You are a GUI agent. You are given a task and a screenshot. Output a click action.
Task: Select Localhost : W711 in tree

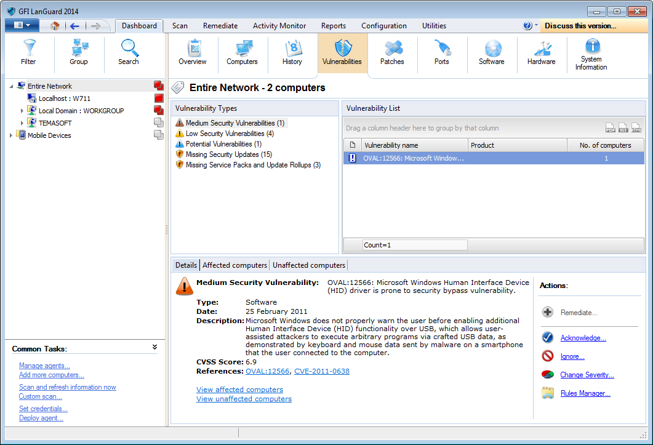click(x=65, y=98)
